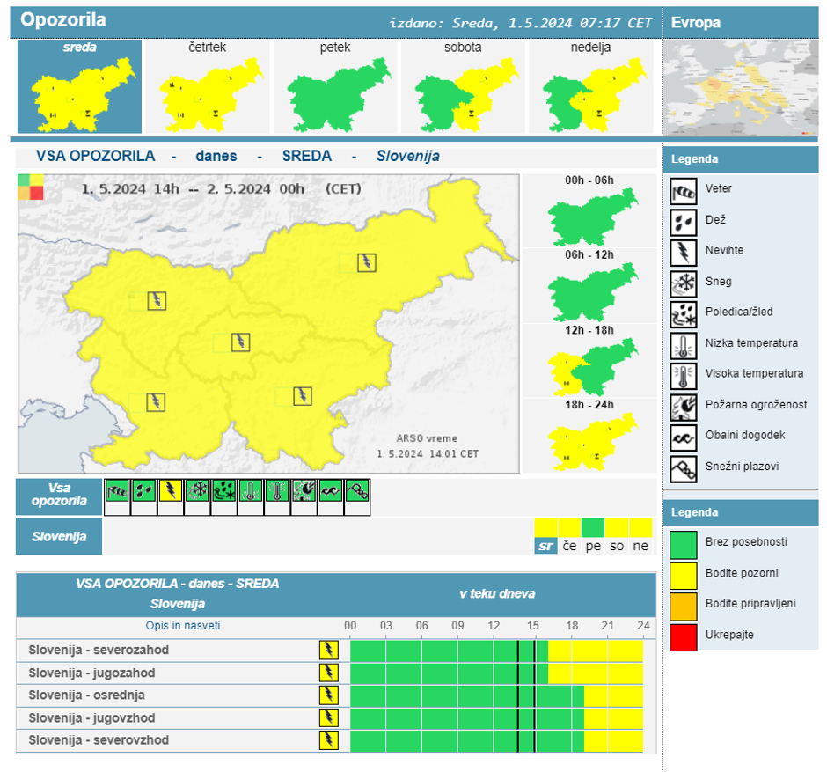Switch to the nedelja forecast tab

590,86
